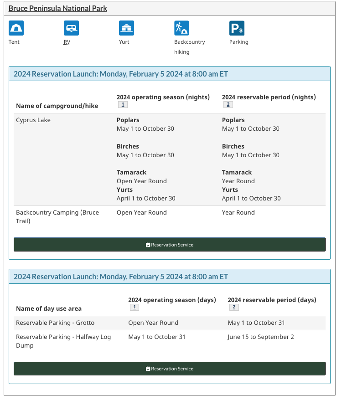Screen dimensions: 342x400
Task: Click the Name of day use area column header
Action: tap(49, 308)
